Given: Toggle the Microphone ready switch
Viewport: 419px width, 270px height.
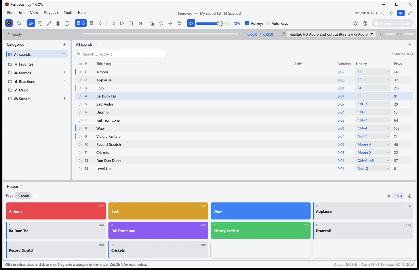Looking at the screenshot, I should 393,23.
